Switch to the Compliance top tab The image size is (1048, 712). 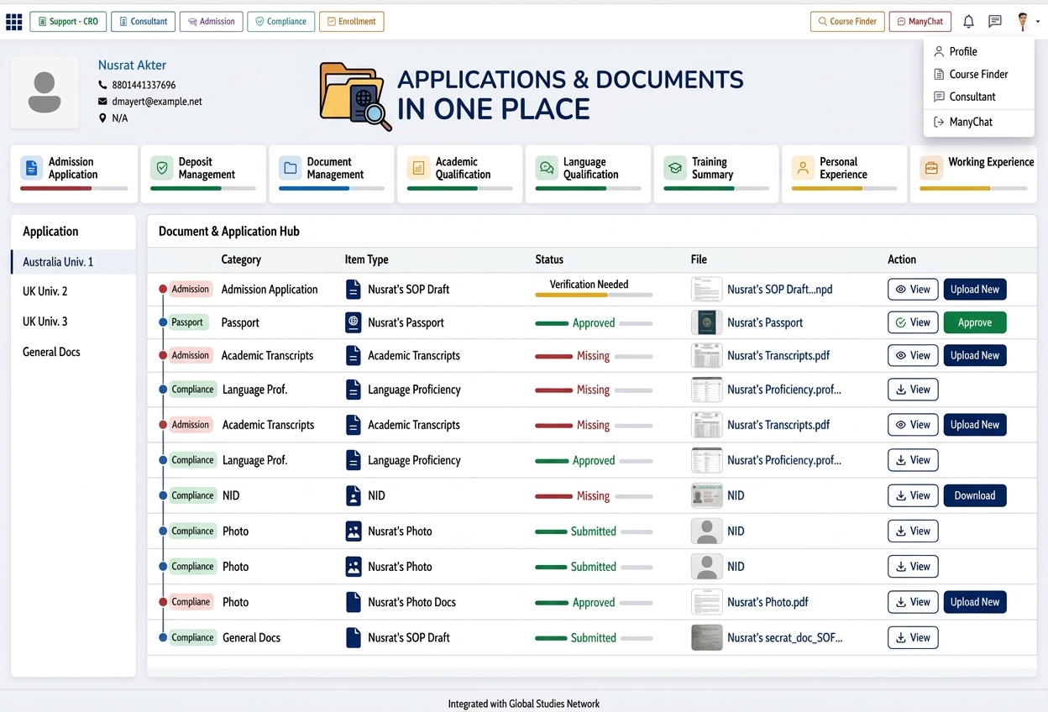281,22
